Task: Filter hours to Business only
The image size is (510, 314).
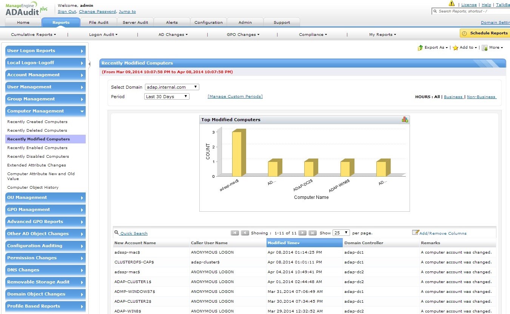Action: tap(453, 97)
